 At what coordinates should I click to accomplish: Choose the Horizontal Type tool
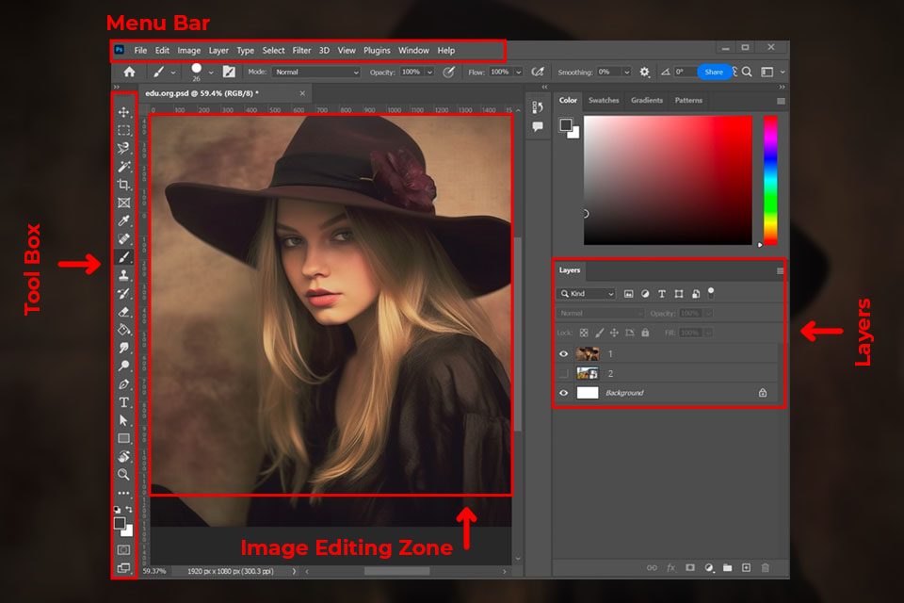pos(123,402)
